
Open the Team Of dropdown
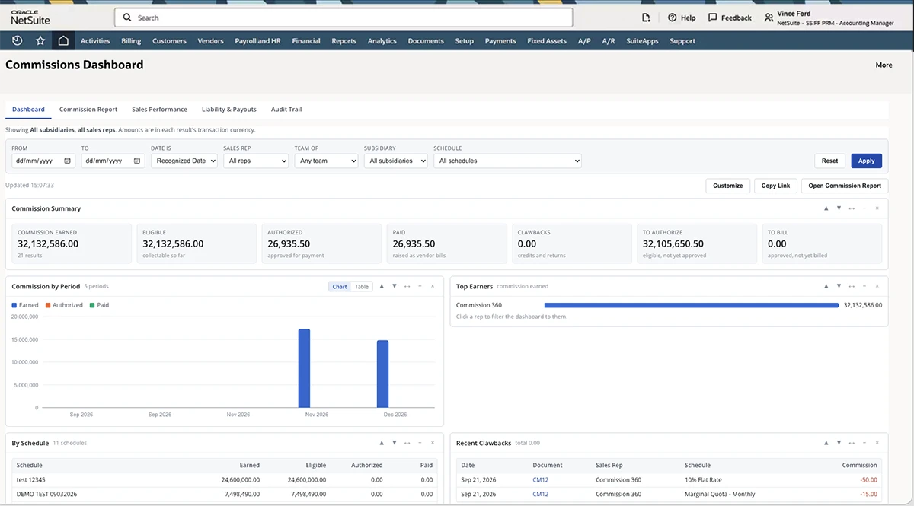[x=326, y=161]
